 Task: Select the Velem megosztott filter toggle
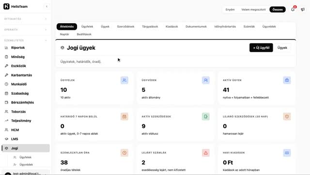coord(253,10)
